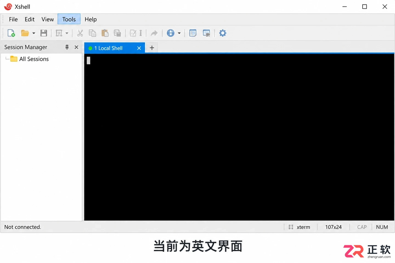
Task: Click the Not connected status text
Action: 23,227
